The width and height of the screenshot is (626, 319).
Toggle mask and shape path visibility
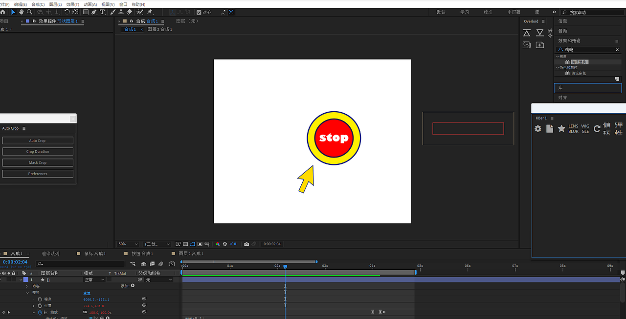point(193,244)
